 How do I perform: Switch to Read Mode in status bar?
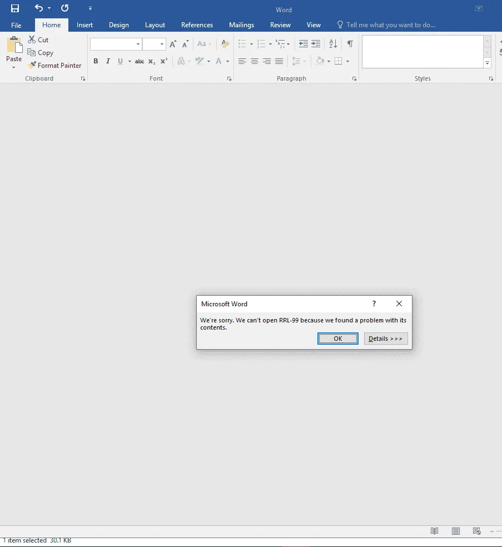point(434,531)
